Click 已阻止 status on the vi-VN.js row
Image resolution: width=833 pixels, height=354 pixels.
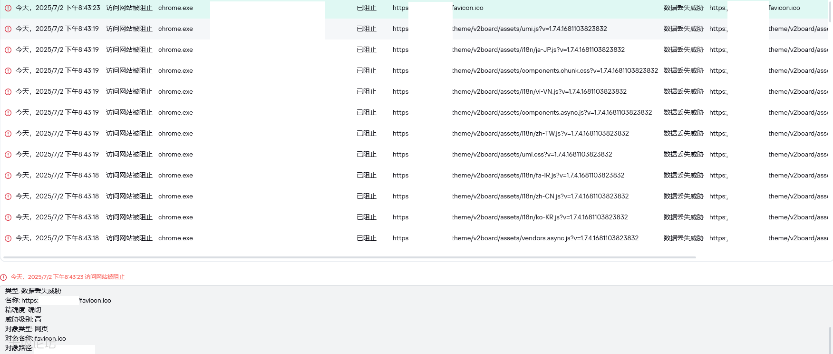click(x=367, y=91)
